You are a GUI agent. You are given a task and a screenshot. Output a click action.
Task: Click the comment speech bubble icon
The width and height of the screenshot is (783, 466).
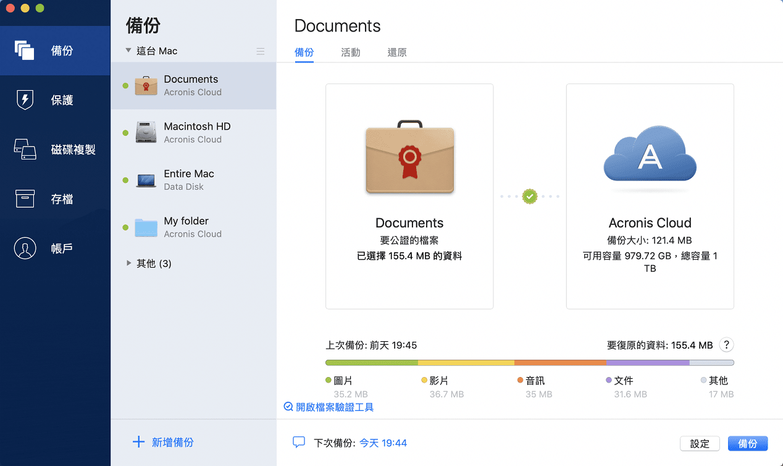click(x=299, y=442)
